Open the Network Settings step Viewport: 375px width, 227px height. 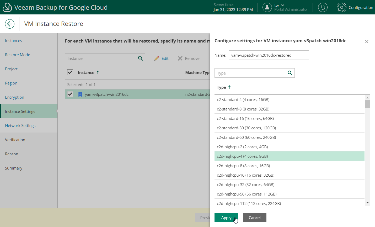[x=20, y=125]
